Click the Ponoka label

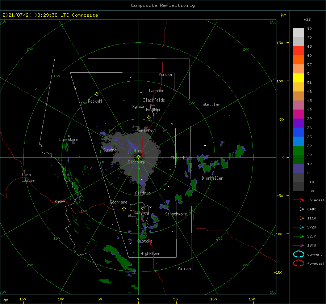(165, 74)
